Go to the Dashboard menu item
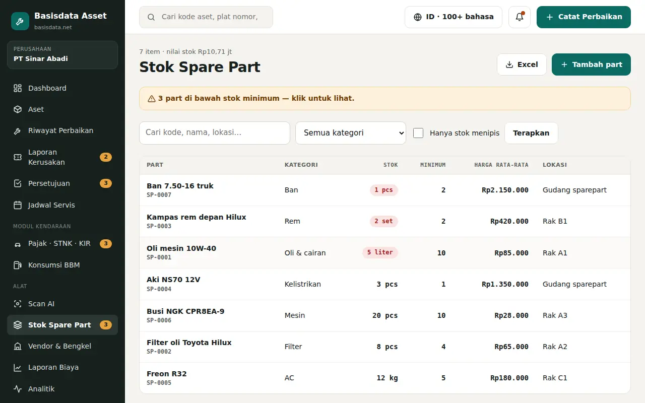This screenshot has width=645, height=403. 62,88
